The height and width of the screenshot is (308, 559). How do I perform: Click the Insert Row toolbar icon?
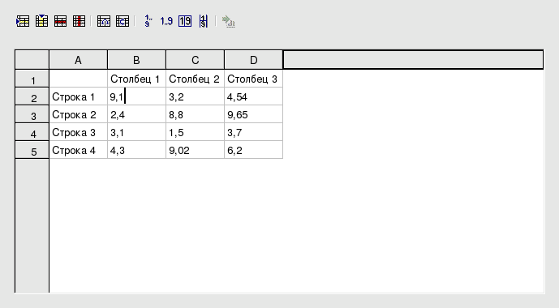click(23, 21)
